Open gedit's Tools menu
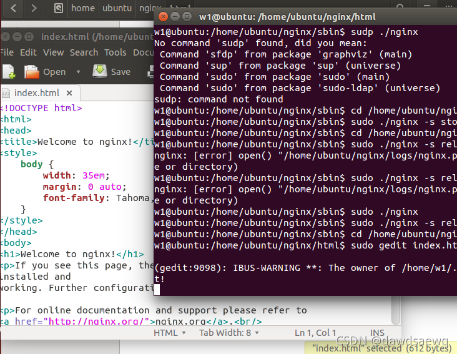This screenshot has height=354, width=457. coord(115,52)
